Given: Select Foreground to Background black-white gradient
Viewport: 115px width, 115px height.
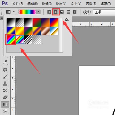Looking at the screenshot, I should [11, 22].
